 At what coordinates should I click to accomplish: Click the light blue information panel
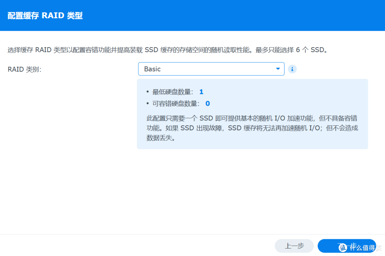pos(252,114)
